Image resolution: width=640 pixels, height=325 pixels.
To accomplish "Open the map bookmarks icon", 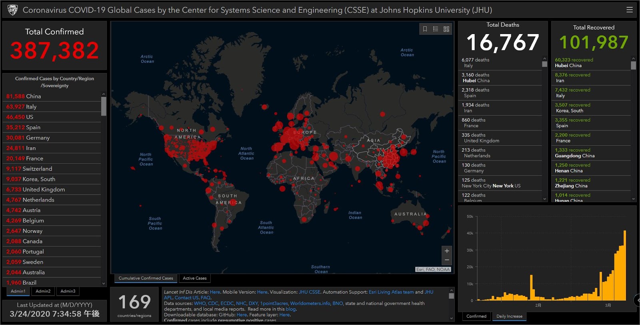I will click(425, 29).
